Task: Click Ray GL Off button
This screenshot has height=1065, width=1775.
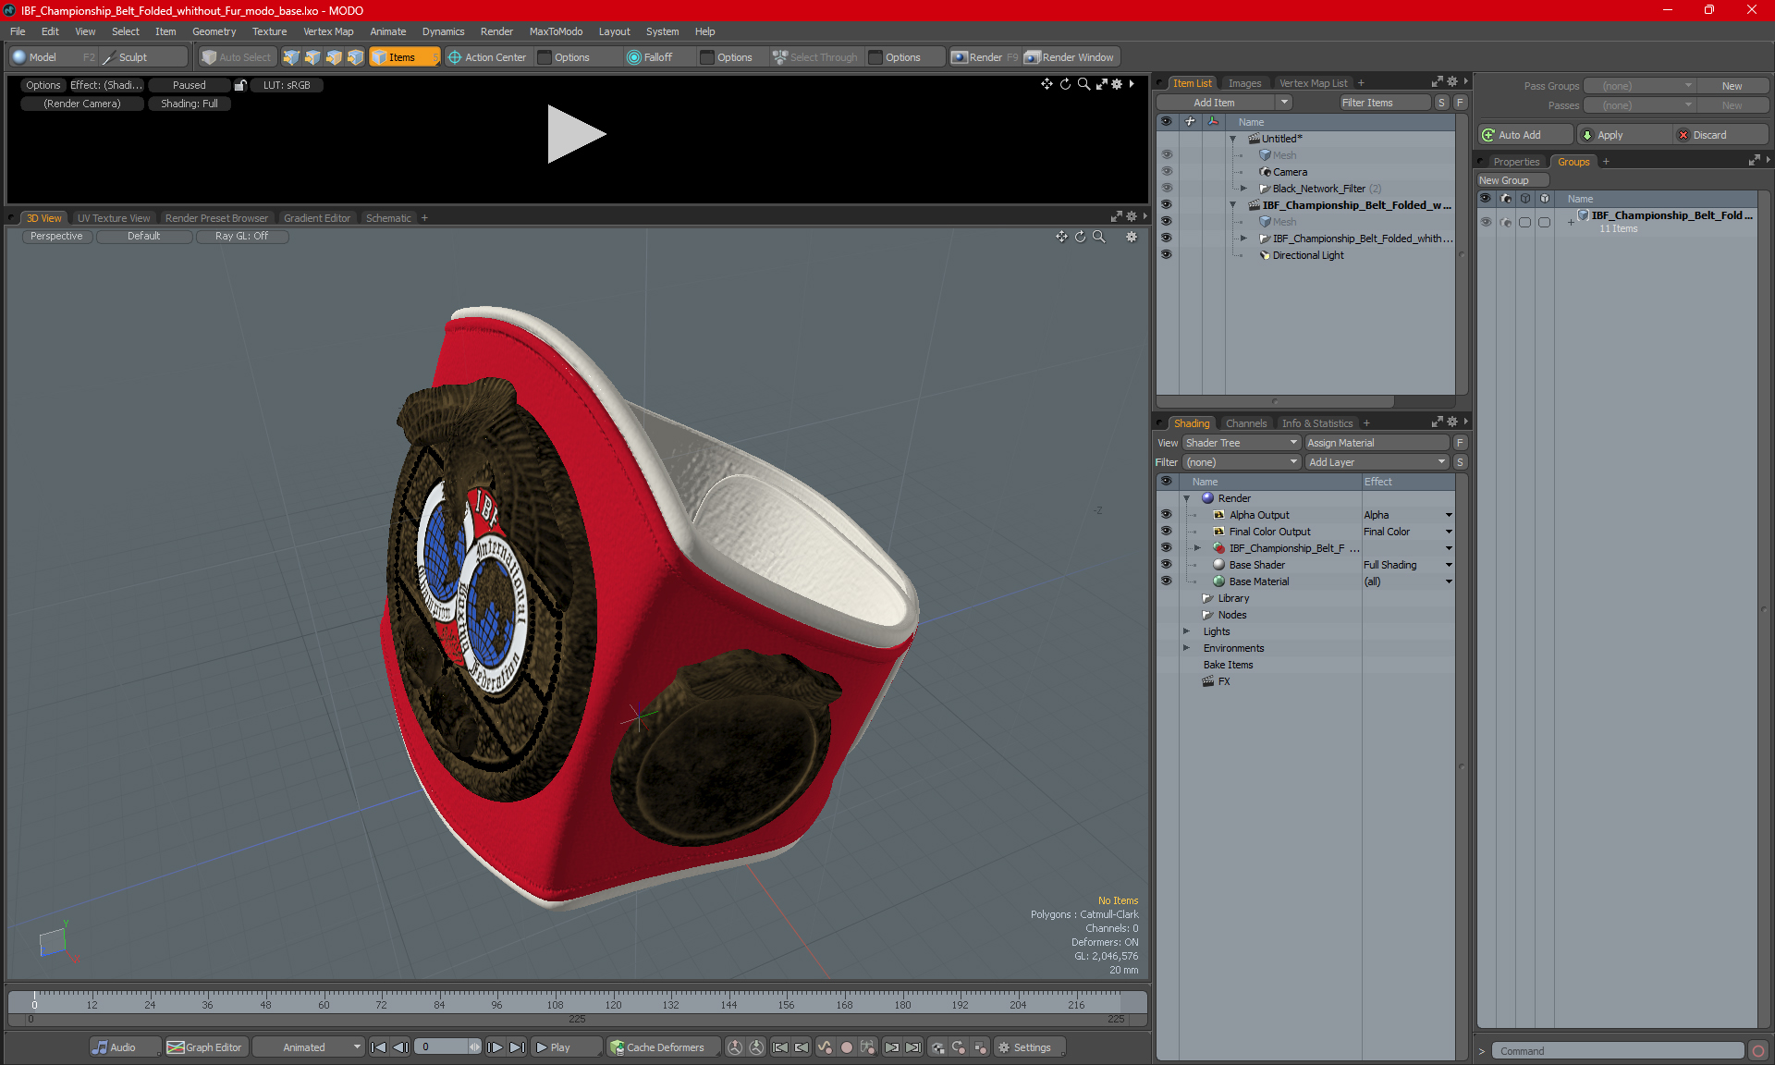Action: click(241, 236)
